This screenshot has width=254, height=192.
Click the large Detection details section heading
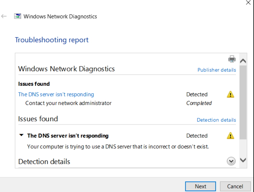[x=44, y=162]
